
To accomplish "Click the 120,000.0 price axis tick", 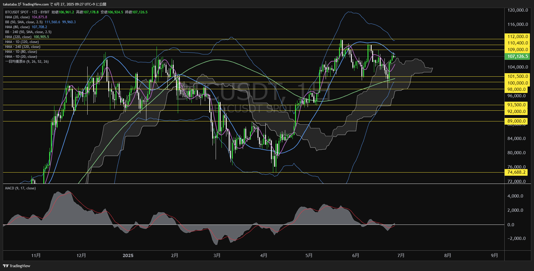I will pyautogui.click(x=518, y=10).
